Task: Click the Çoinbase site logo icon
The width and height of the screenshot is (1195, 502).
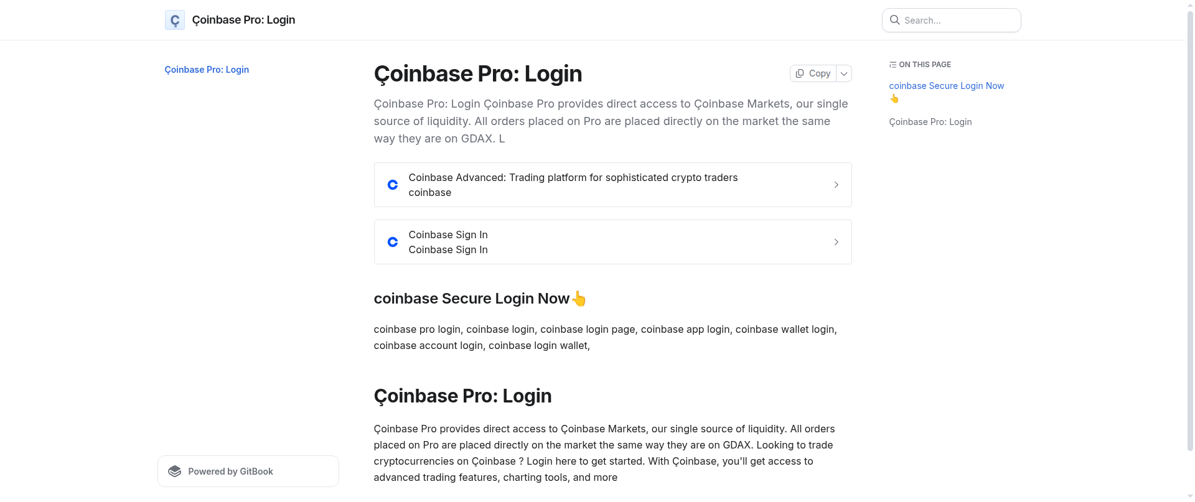Action: coord(175,20)
